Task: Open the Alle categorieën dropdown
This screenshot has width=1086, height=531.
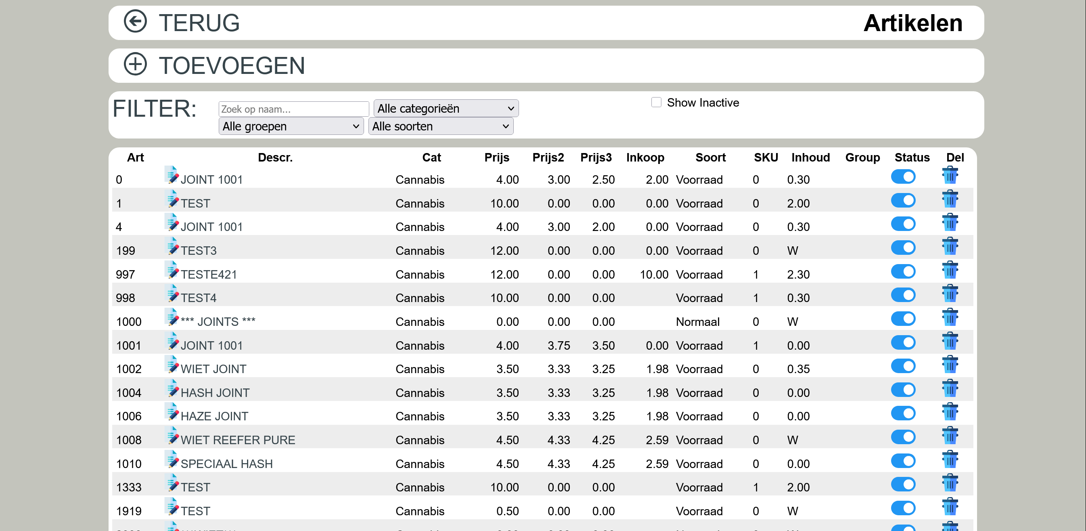Action: 446,108
